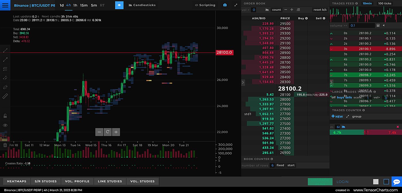Expand the Heatmaps panel

point(17,181)
